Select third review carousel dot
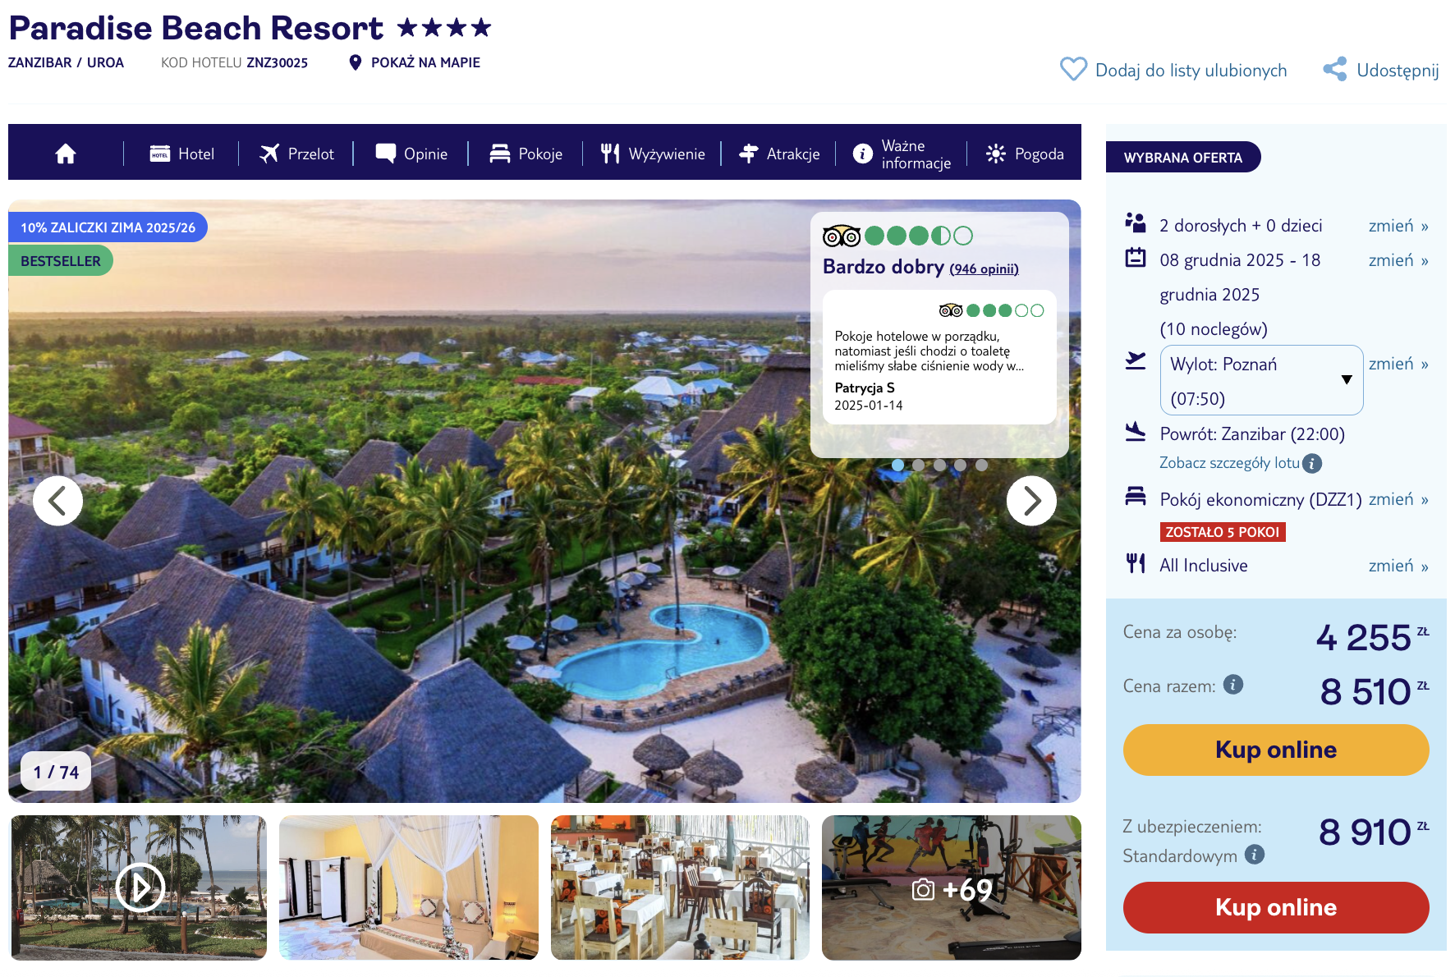The image size is (1455, 977). click(939, 465)
